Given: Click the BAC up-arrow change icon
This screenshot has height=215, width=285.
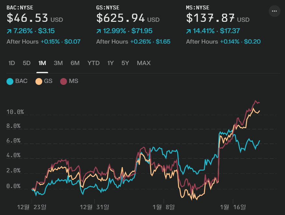Looking at the screenshot, I should (9, 31).
